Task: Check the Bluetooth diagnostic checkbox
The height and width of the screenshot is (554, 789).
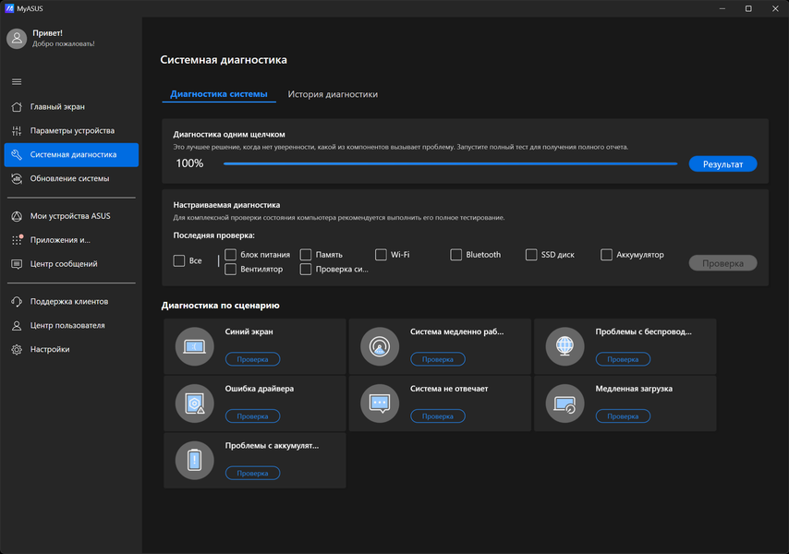Action: [x=456, y=255]
